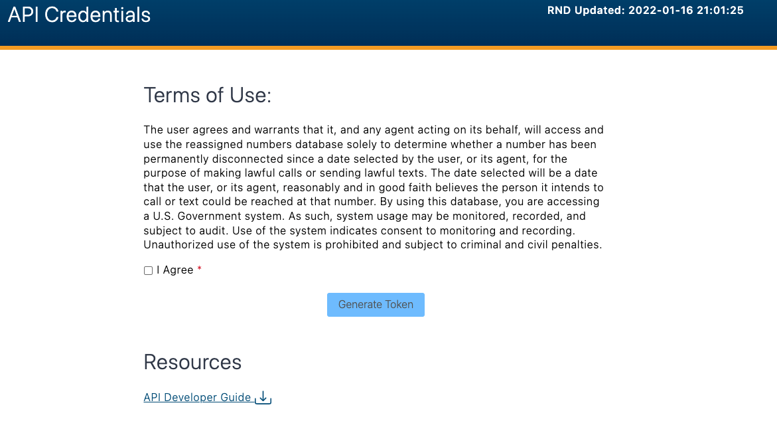777x425 pixels.
Task: Select the 21:01:25 time in header
Action: coord(720,11)
